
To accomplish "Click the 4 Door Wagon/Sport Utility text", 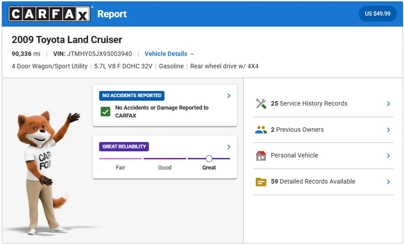I will point(49,66).
